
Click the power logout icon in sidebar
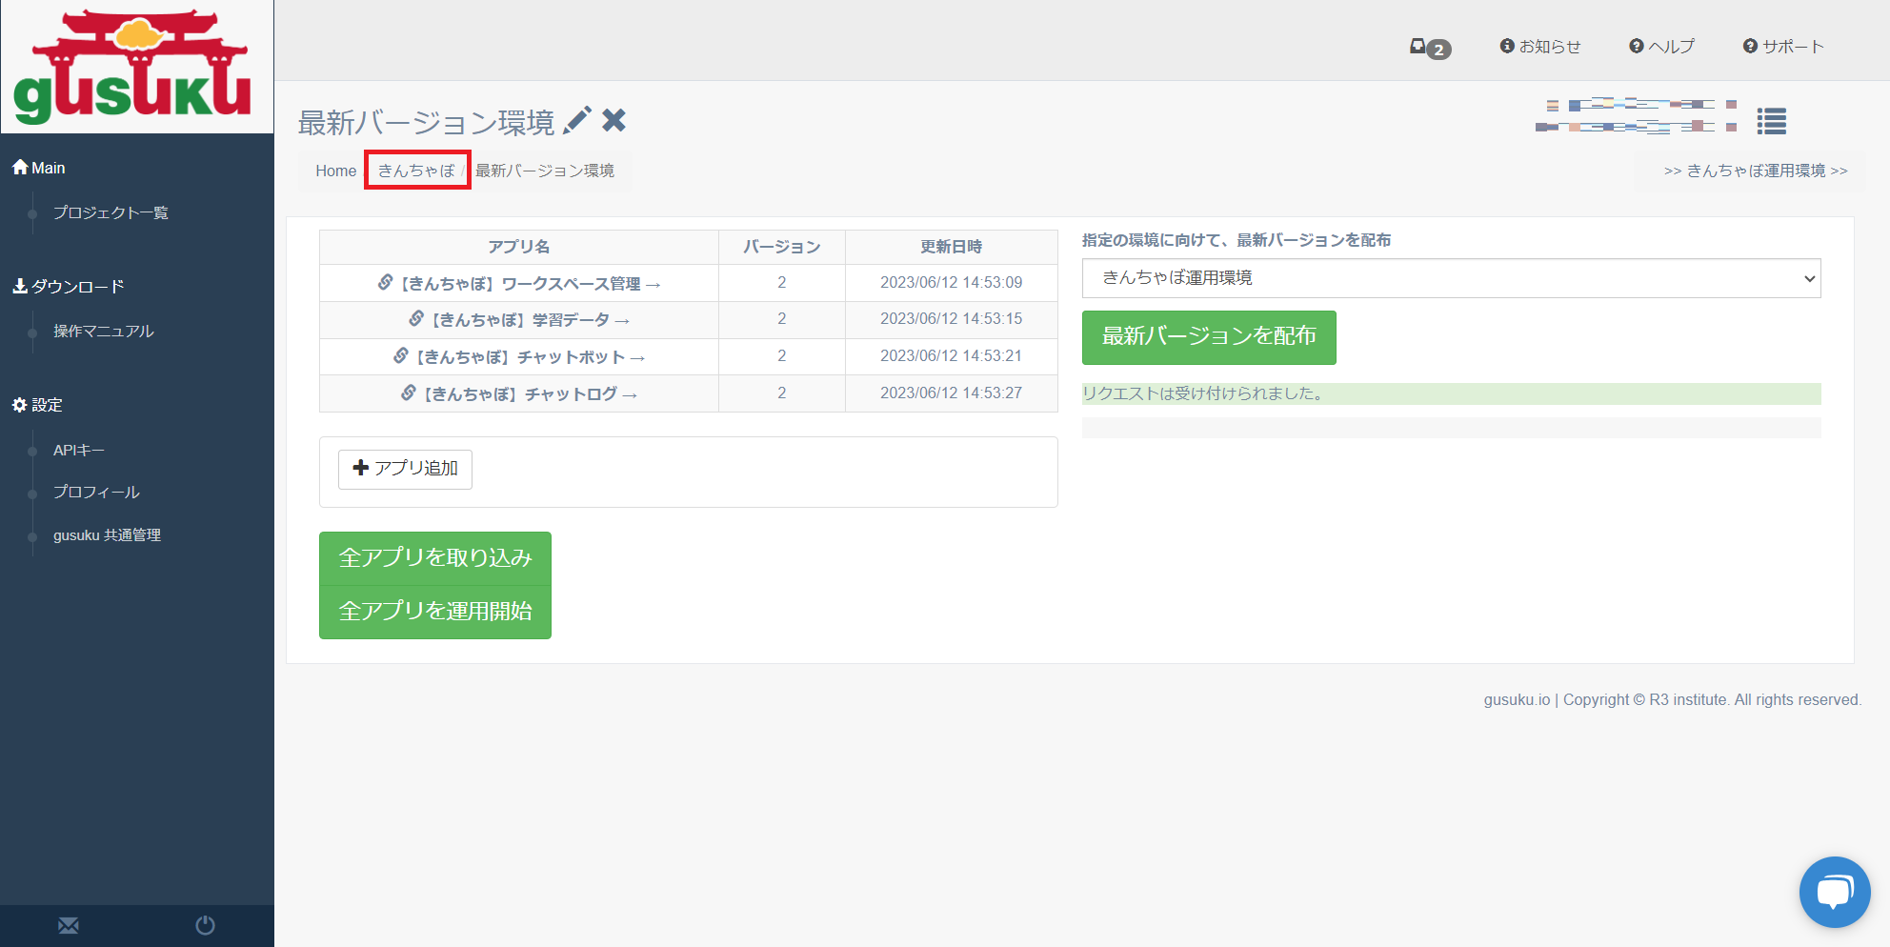[x=205, y=925]
